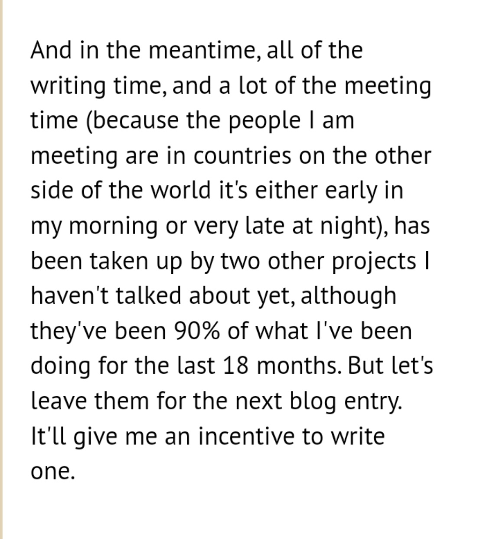Click the word "countries" in the paragraph

(x=242, y=156)
